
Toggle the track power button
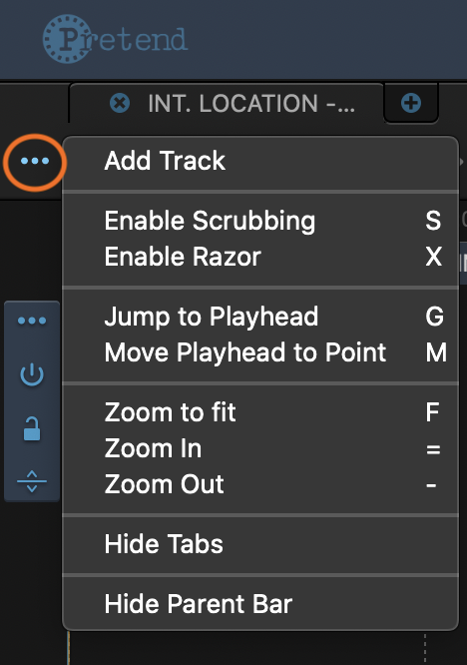point(32,374)
